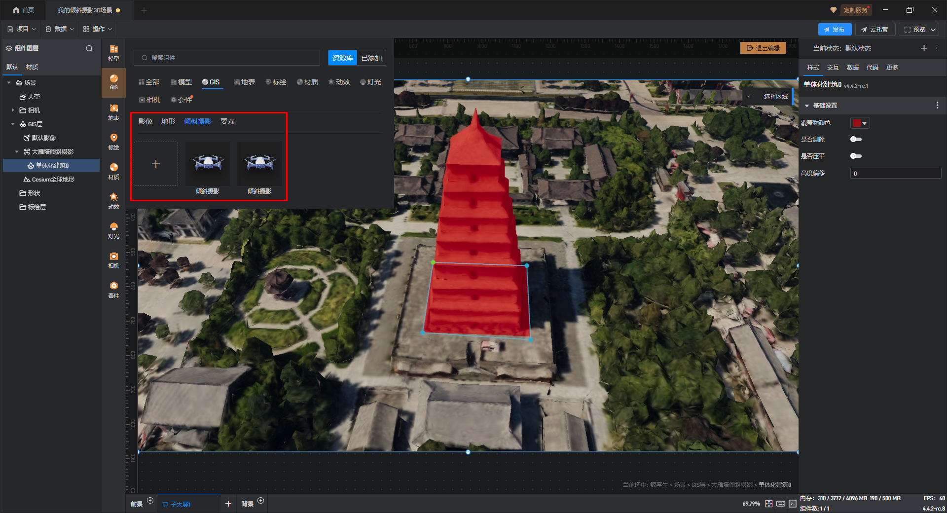Show the 已添加 components list
The height and width of the screenshot is (513, 947).
point(371,58)
